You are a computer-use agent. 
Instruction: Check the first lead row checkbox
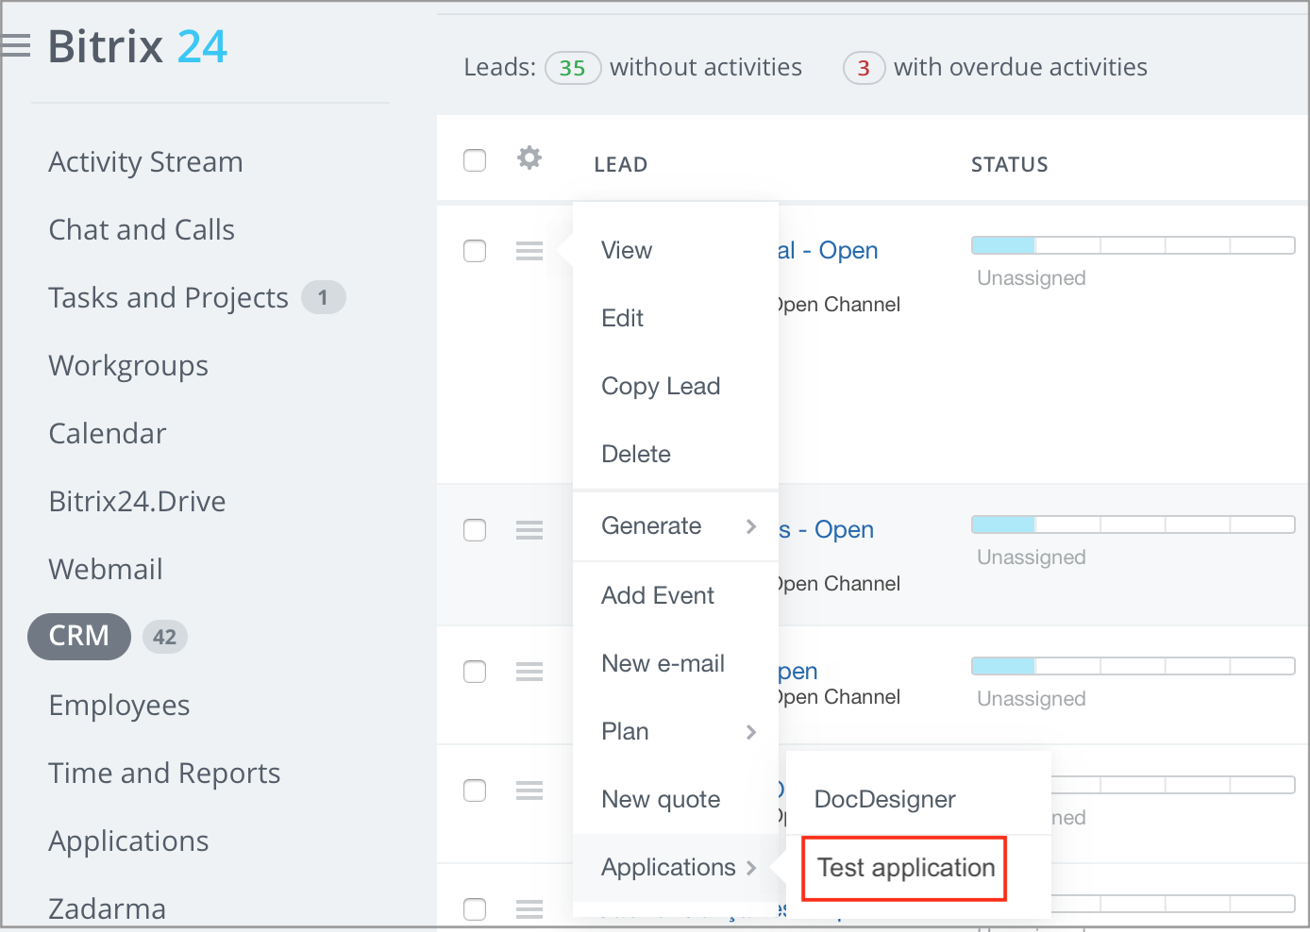click(x=475, y=251)
